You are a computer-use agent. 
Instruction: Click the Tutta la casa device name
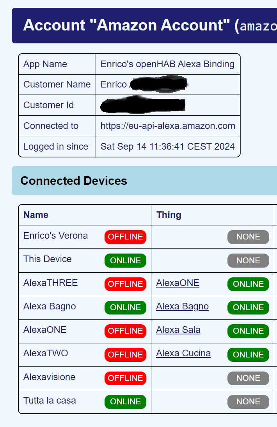tap(50, 400)
